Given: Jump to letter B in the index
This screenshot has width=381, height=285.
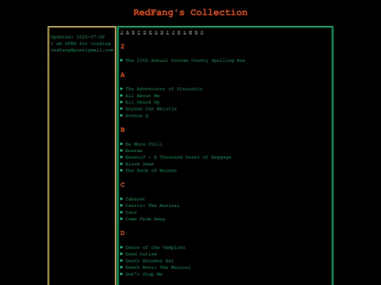Looking at the screenshot, I should tap(133, 32).
